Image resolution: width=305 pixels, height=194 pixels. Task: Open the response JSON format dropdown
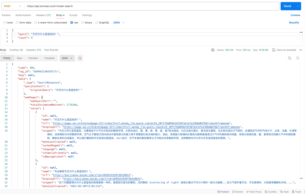(x=67, y=58)
